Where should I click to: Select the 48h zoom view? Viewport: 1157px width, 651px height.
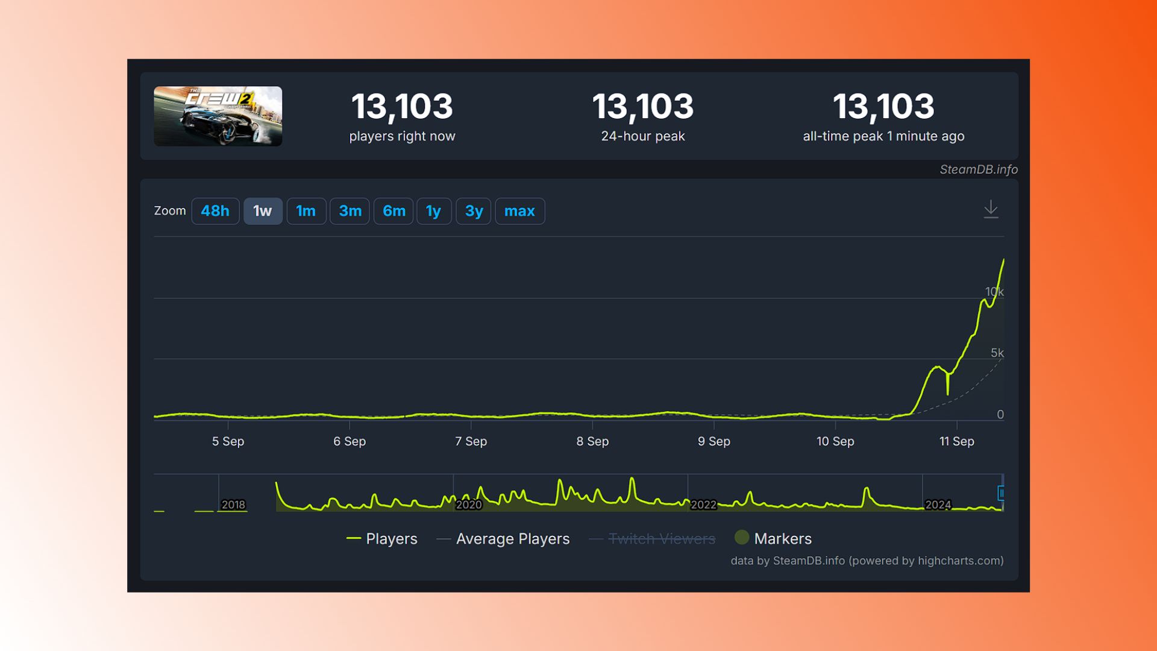pos(216,210)
